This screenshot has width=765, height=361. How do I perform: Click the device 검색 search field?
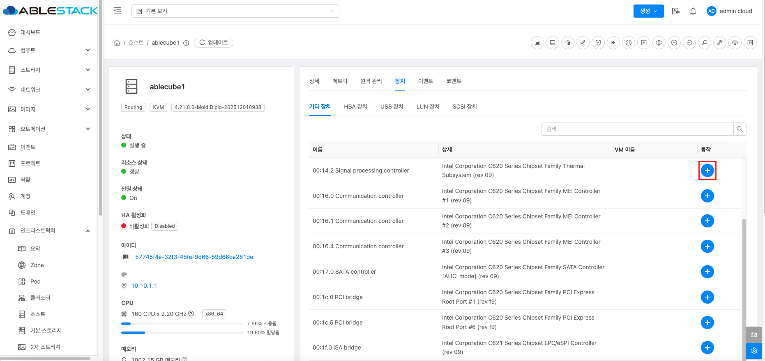(x=637, y=129)
